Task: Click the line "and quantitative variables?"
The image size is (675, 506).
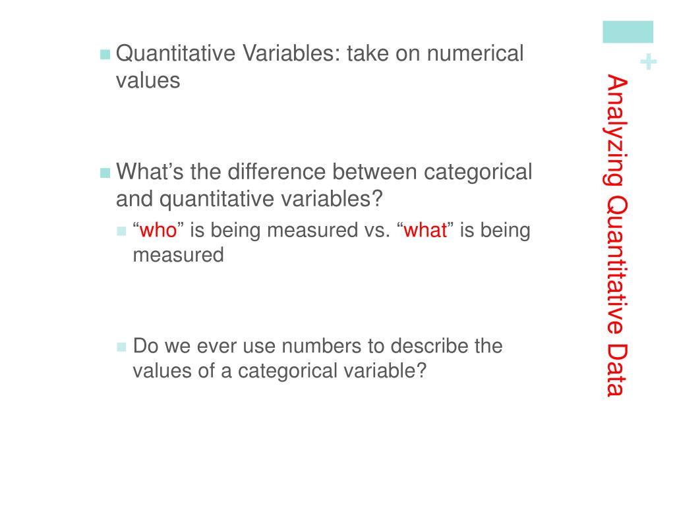Action: pyautogui.click(x=249, y=199)
